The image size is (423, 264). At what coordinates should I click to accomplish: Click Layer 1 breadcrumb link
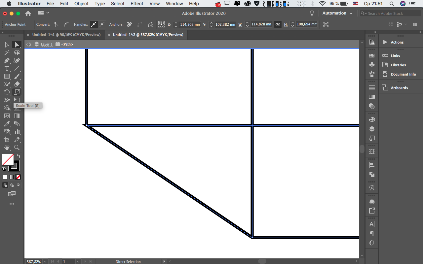[47, 44]
